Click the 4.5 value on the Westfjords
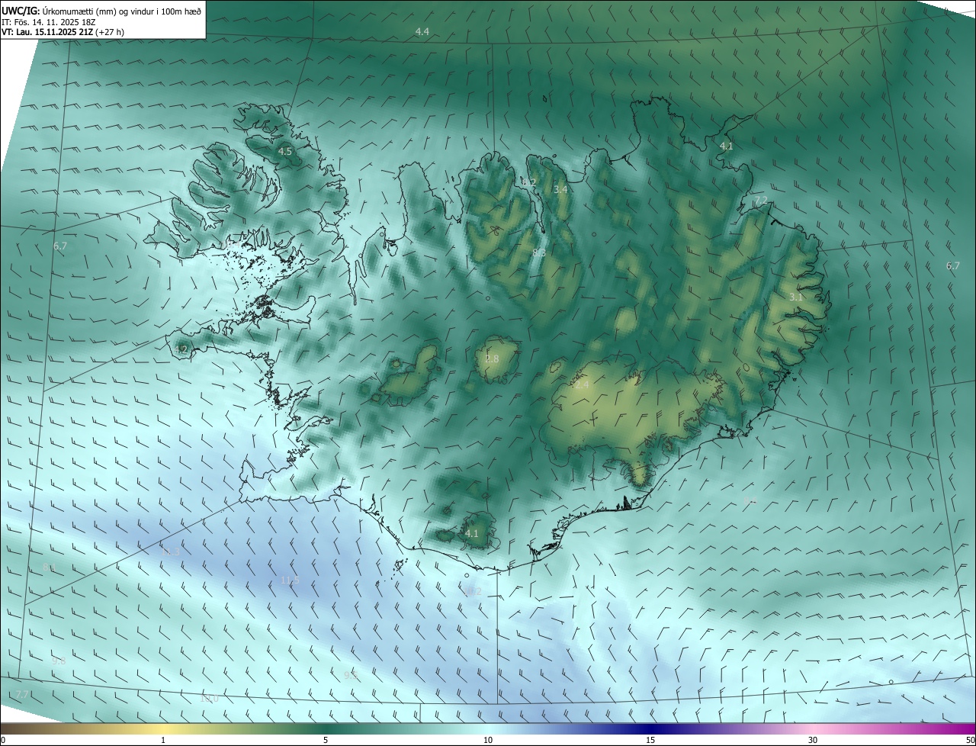 (284, 152)
